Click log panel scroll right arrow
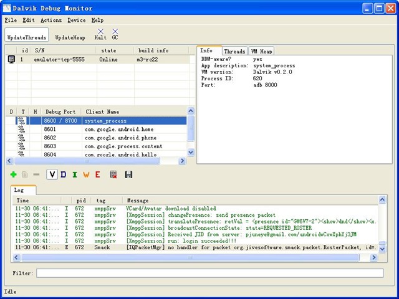This screenshot has width=399, height=299. tap(373, 257)
